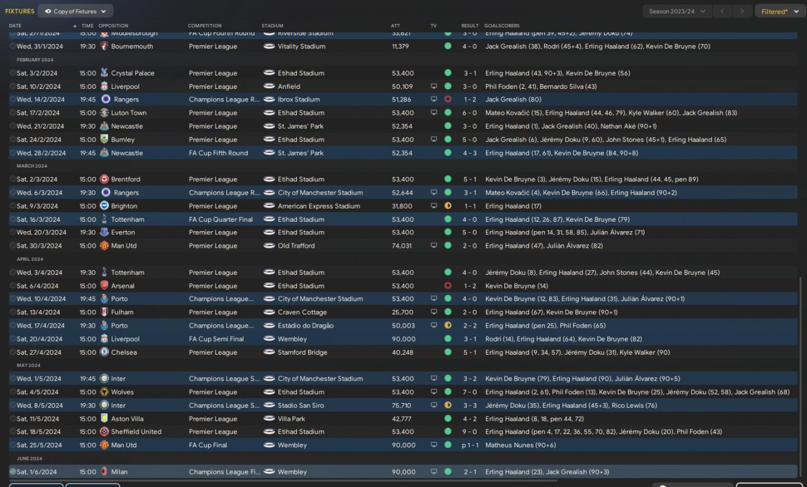
Task: Sort by the STADIUM column header
Action: (x=272, y=26)
